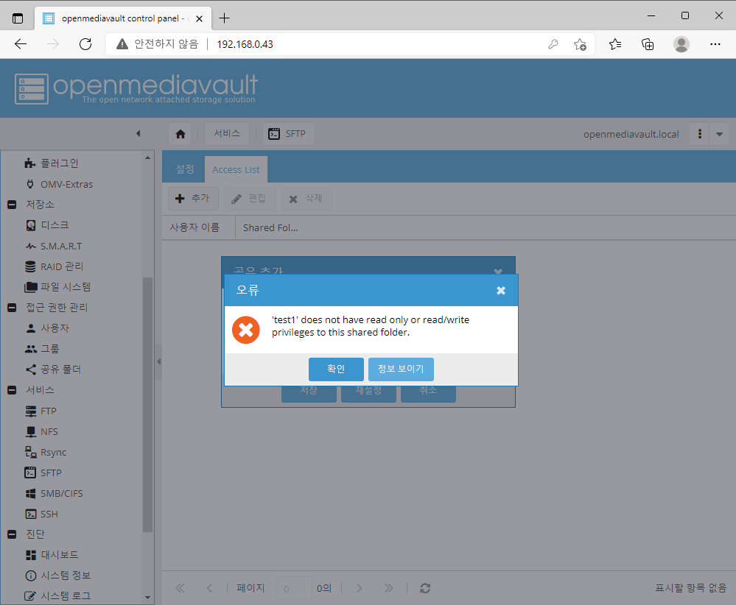Open the 사용자 users page
Screen dimensions: 736x605
[x=47, y=328]
